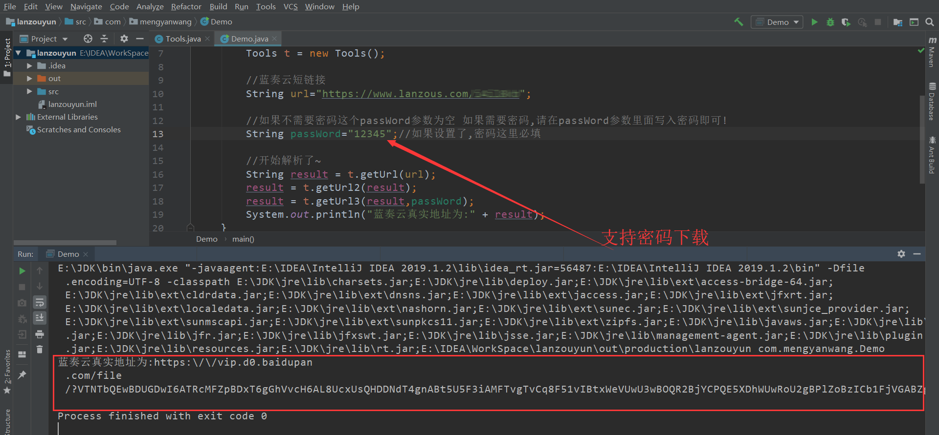Clear console output using the trash icon
The image size is (939, 435).
[40, 349]
